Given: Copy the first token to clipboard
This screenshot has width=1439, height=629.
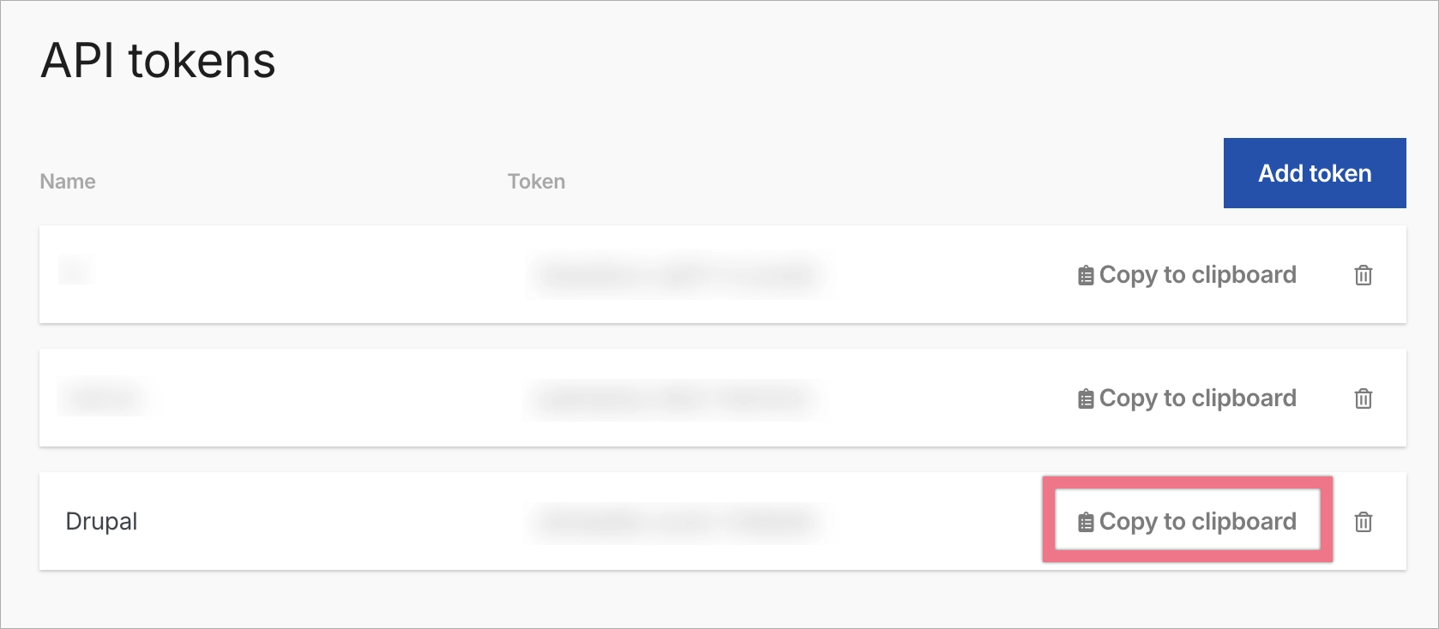Looking at the screenshot, I should pyautogui.click(x=1186, y=274).
